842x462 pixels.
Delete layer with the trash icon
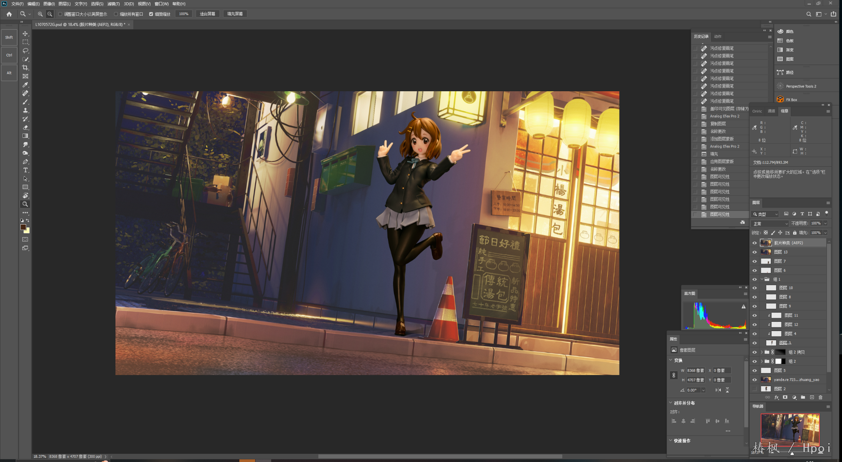coord(820,397)
